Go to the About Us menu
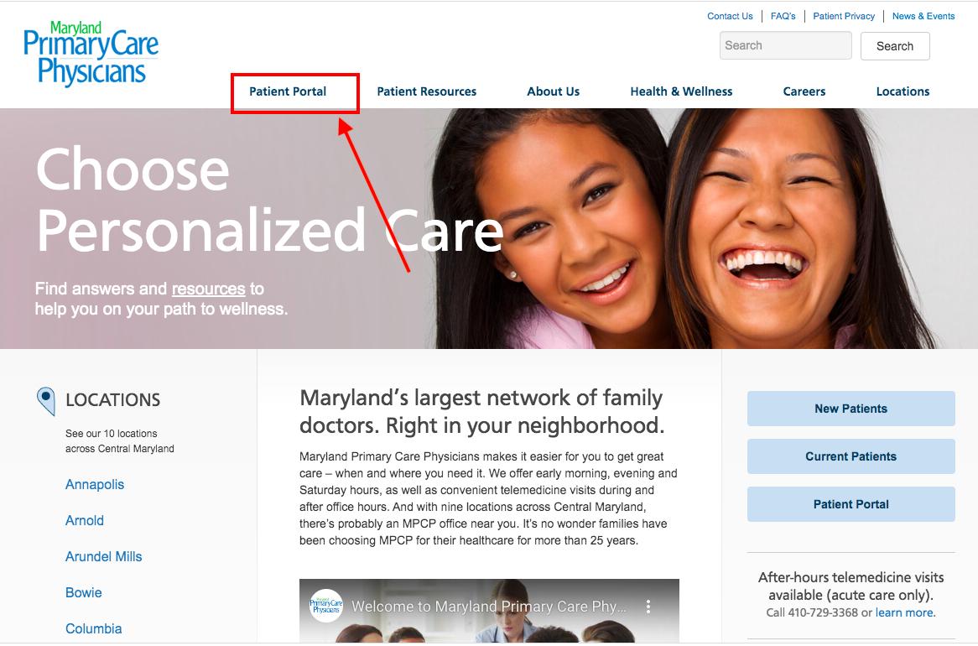 554,91
